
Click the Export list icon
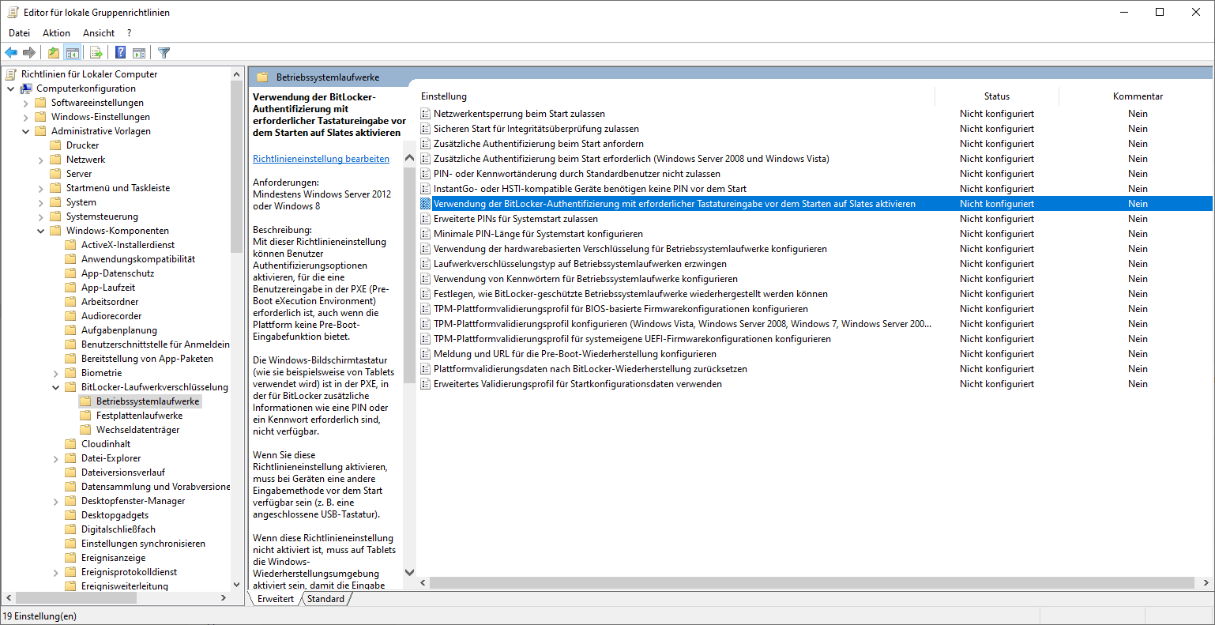[96, 52]
